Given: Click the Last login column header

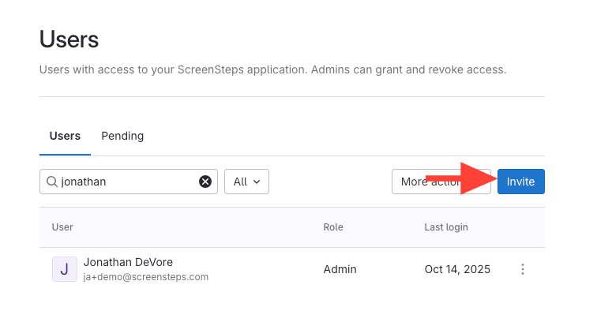Looking at the screenshot, I should tap(446, 227).
